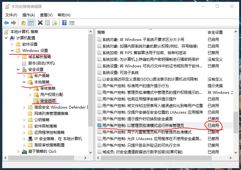Click the 基于策略的 QoS chart icon
This screenshot has height=170, width=241.
24,151
